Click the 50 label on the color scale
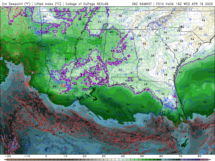The width and height of the screenshot is (215, 161). coord(142,156)
